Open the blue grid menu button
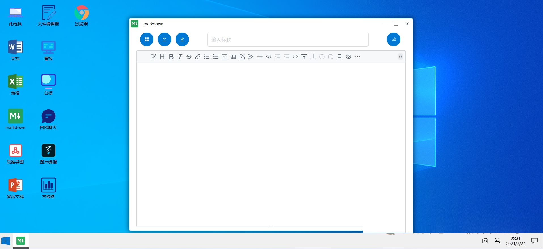The height and width of the screenshot is (249, 543). [x=147, y=39]
